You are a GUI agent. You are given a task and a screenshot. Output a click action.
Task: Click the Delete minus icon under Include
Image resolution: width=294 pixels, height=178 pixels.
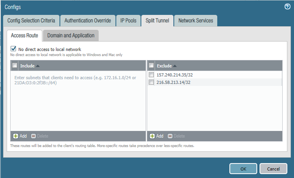coord(33,136)
